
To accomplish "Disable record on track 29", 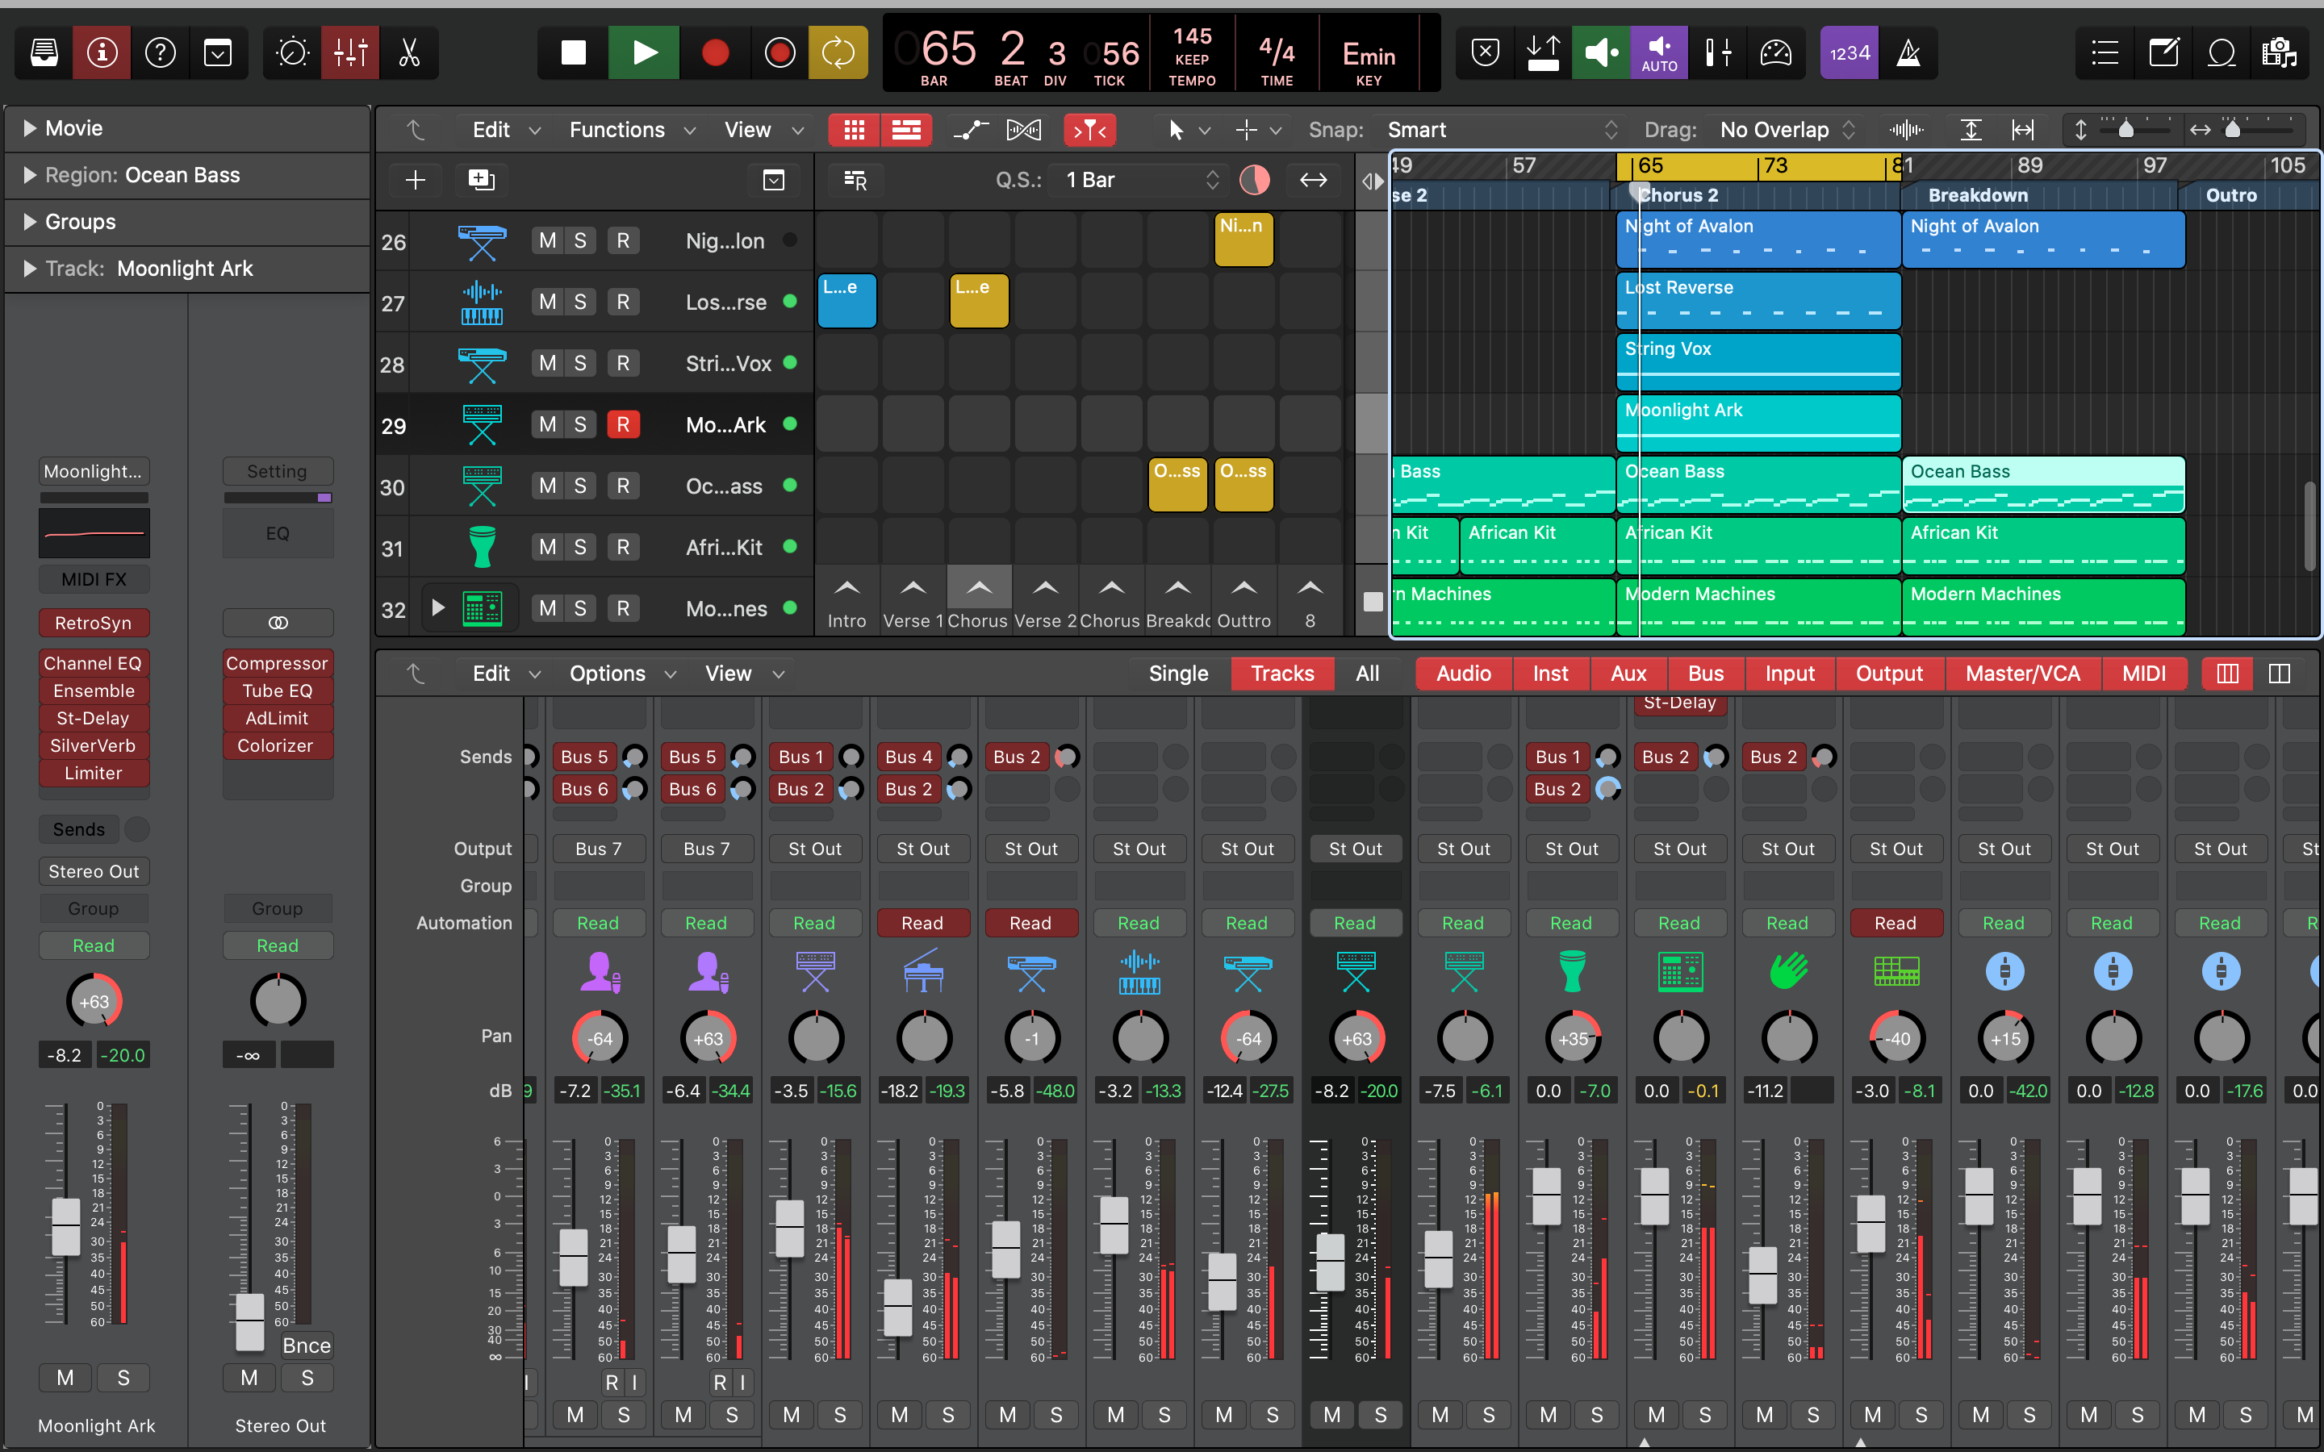I will (x=622, y=424).
